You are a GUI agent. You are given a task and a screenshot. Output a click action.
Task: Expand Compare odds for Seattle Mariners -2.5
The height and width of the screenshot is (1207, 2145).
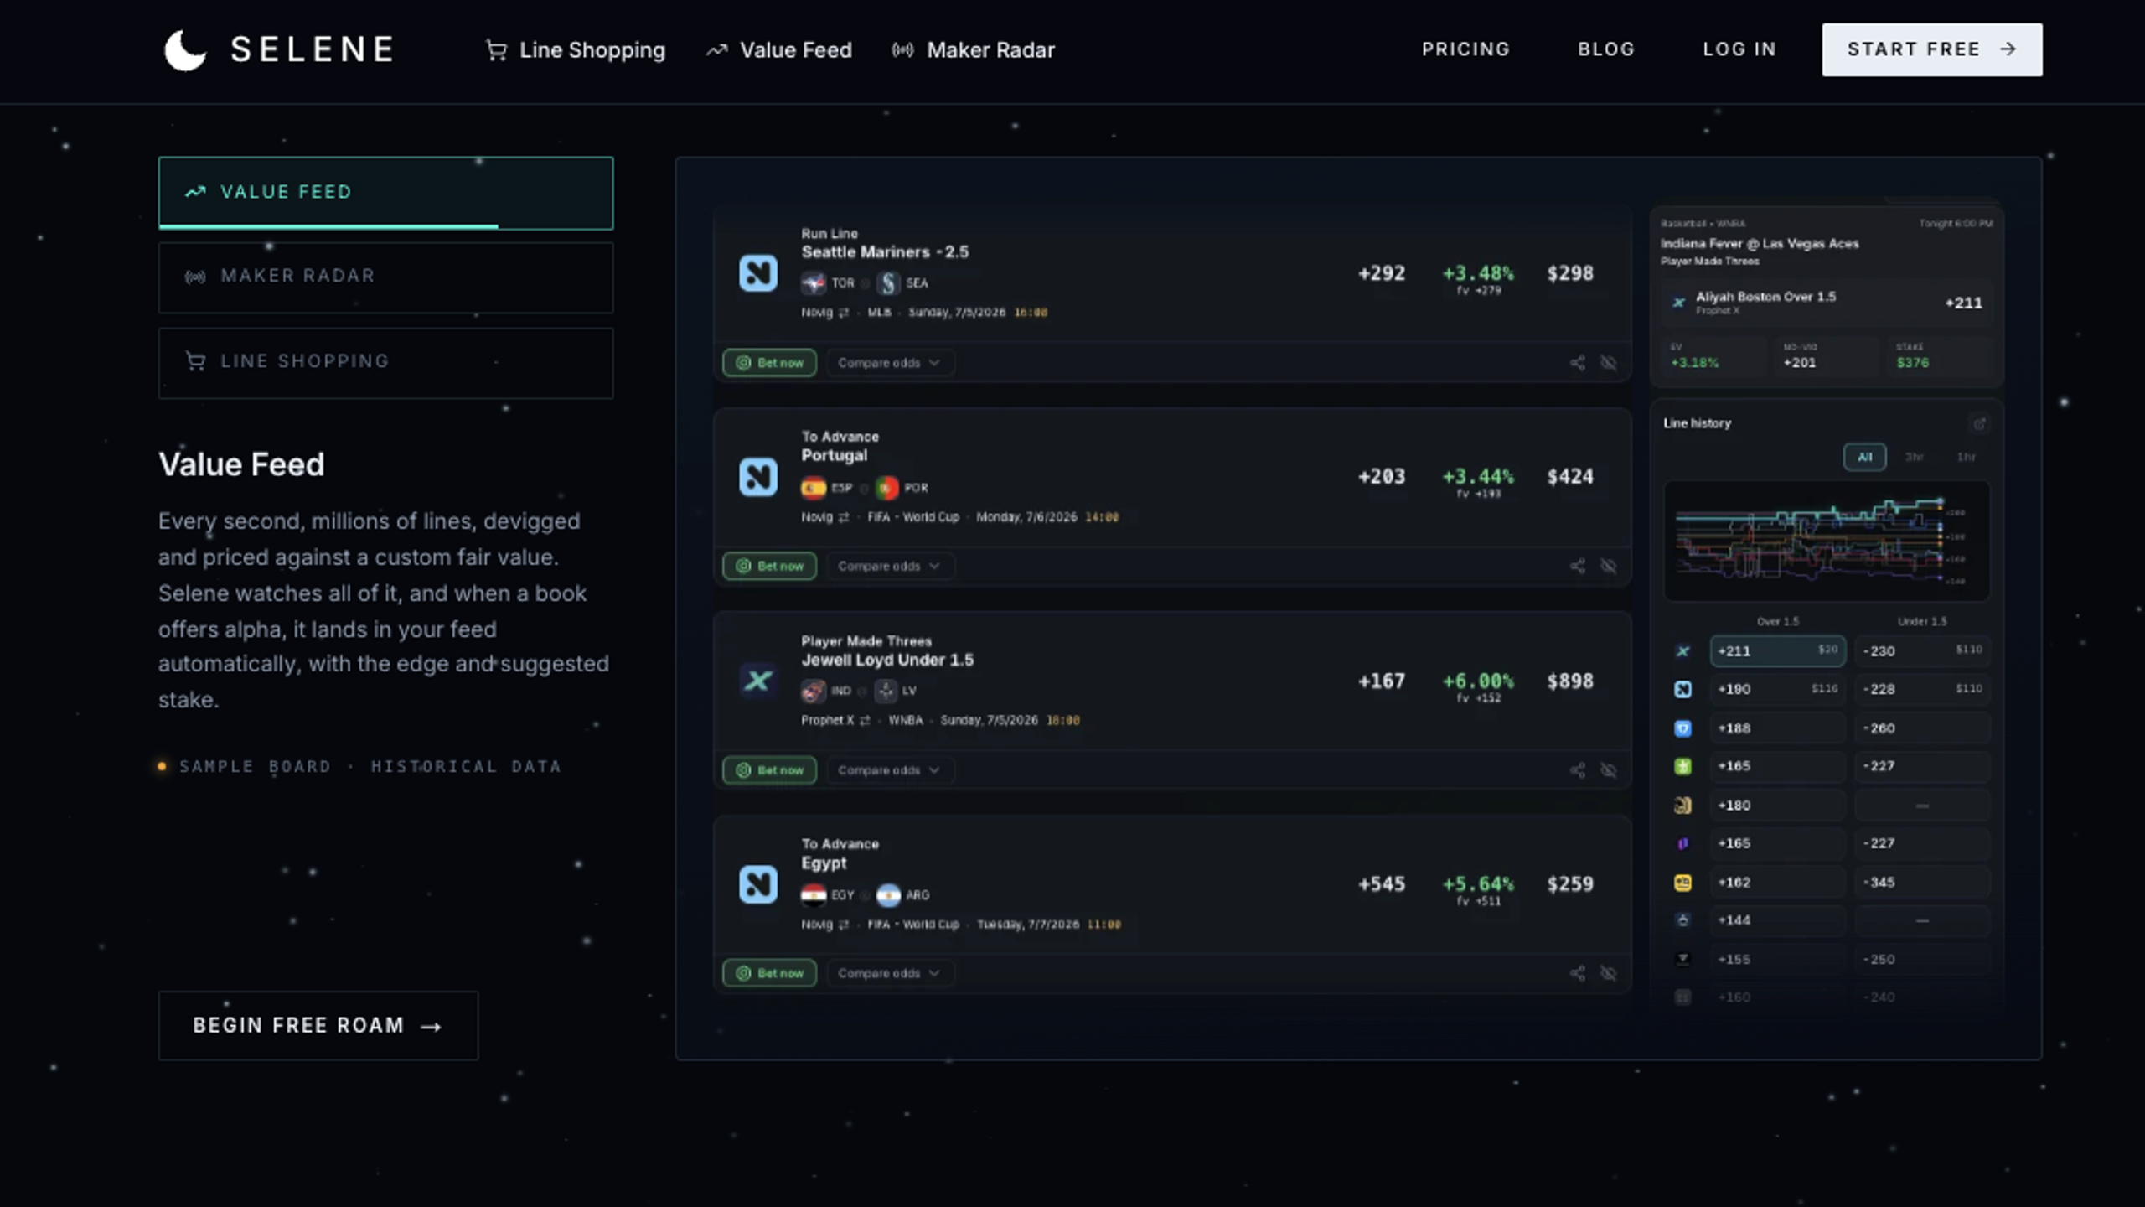[x=889, y=363]
